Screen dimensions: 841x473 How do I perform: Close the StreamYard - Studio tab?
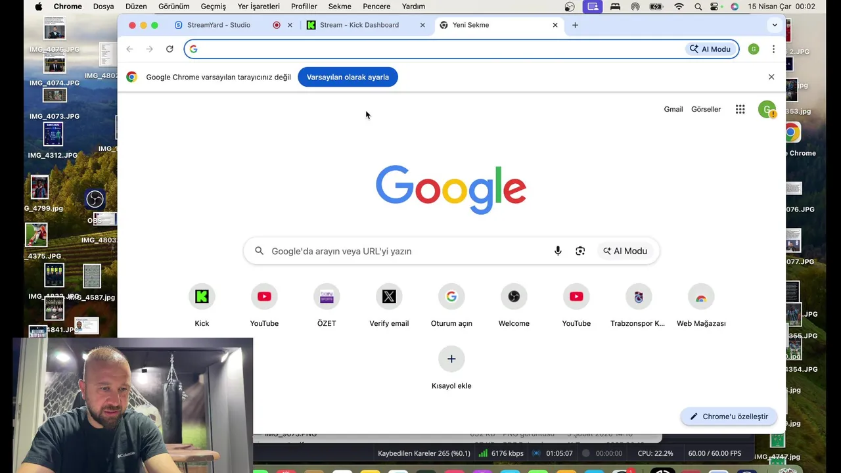click(290, 25)
